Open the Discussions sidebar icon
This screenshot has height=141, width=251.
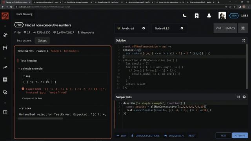click(x=5, y=92)
